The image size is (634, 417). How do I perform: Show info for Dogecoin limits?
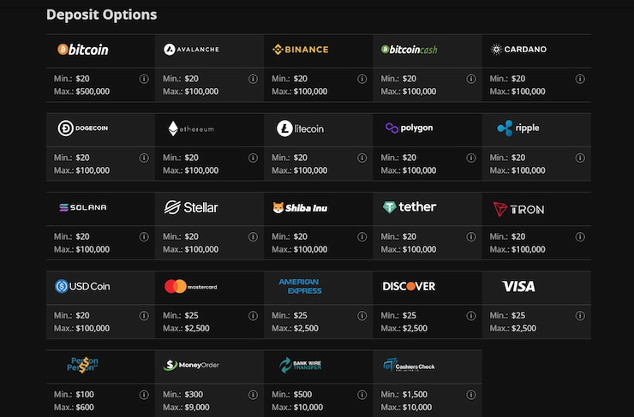tap(144, 158)
